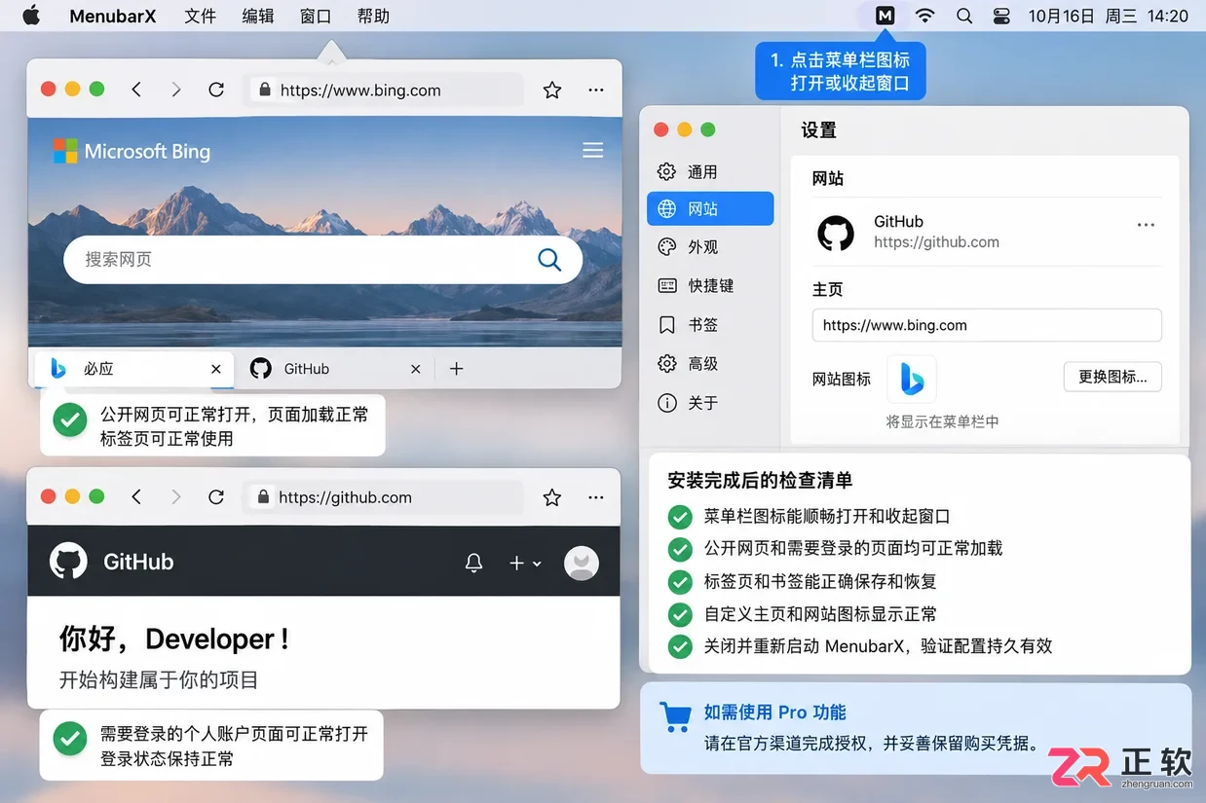Select 通用 in settings sidebar
Screen dimensions: 1206x803
710,171
